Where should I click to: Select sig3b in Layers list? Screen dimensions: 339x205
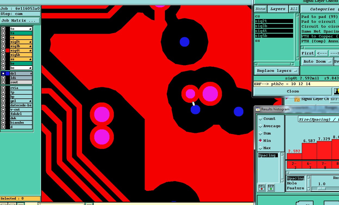[x=274, y=26]
